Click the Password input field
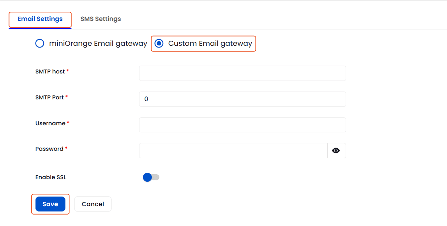447x226 pixels. point(233,150)
